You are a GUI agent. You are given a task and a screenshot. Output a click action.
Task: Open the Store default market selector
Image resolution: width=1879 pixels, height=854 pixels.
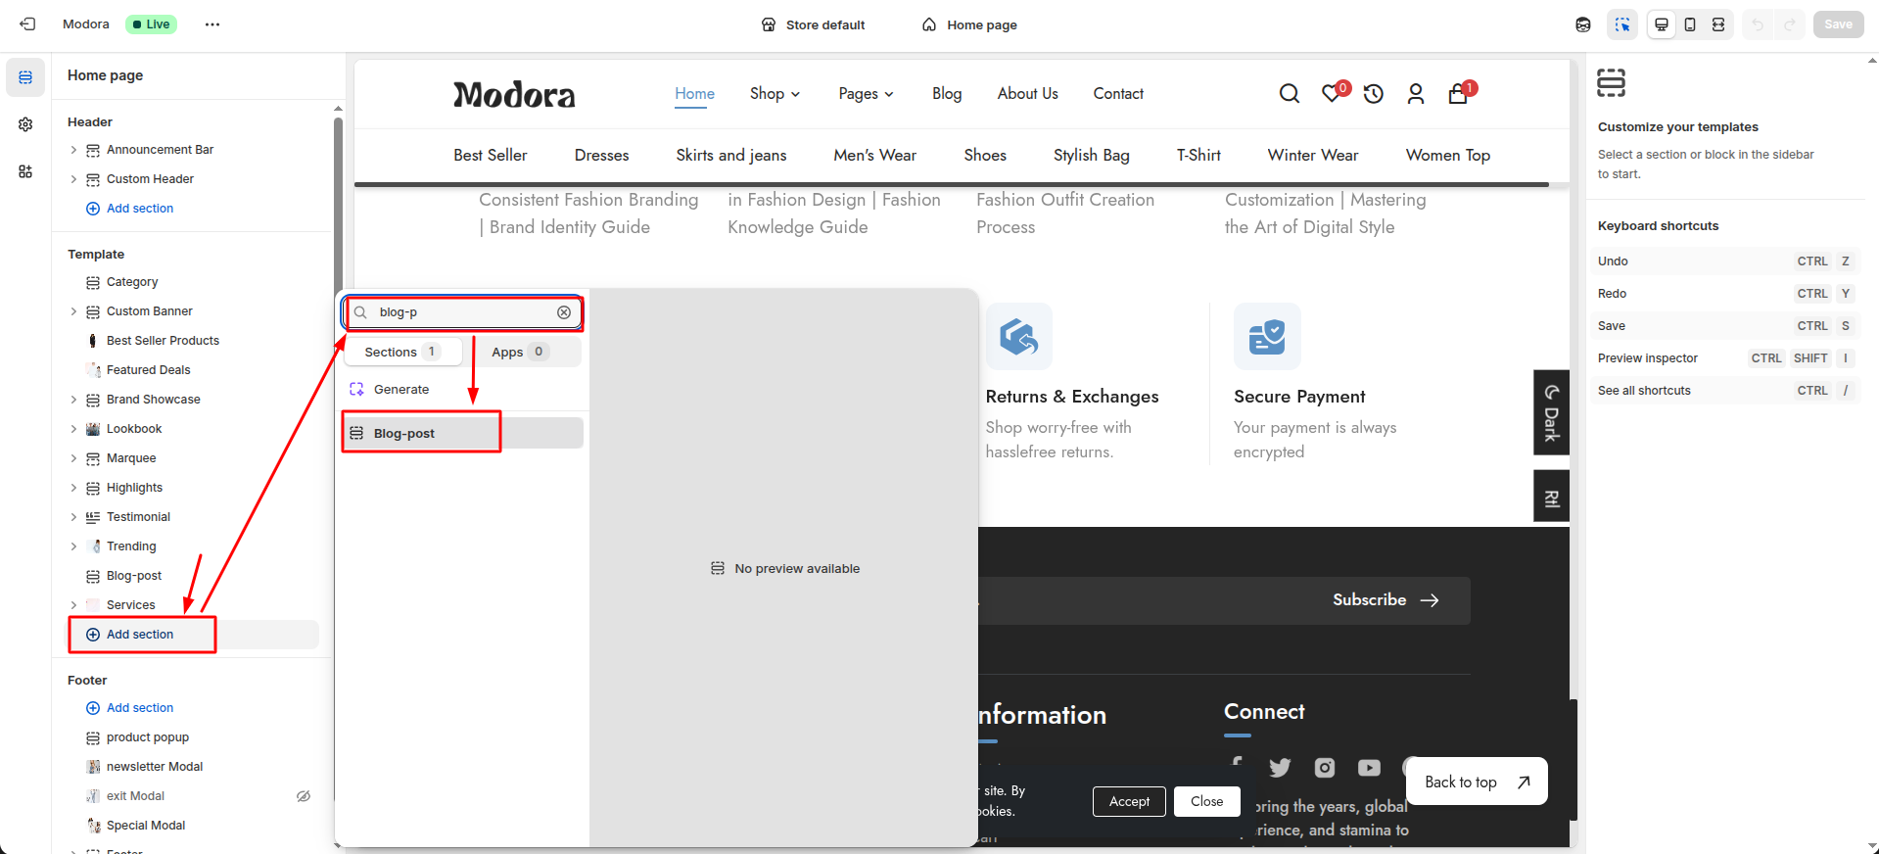click(814, 24)
